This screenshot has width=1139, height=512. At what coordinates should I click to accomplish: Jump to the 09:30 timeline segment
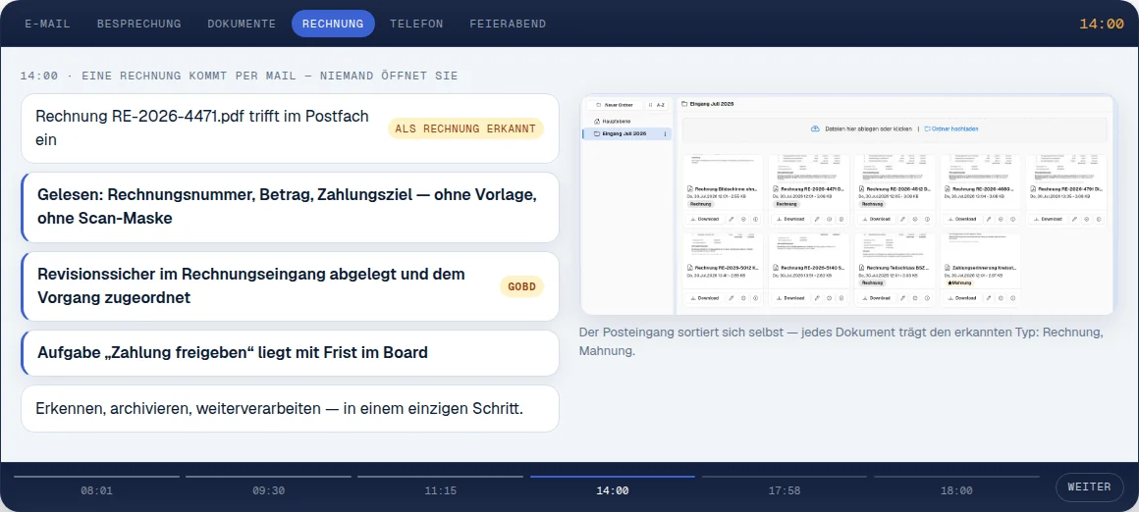pos(268,486)
